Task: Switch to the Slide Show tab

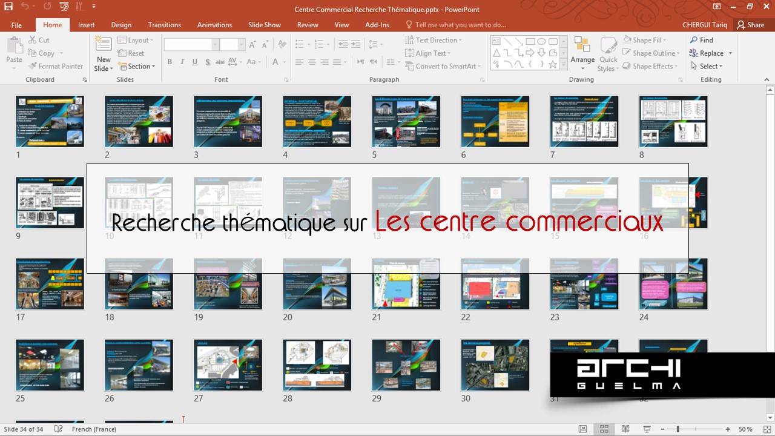Action: point(265,25)
